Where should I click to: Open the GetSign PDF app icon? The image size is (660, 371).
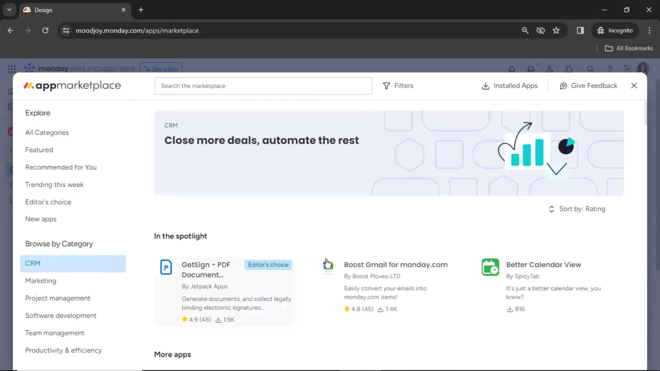166,267
